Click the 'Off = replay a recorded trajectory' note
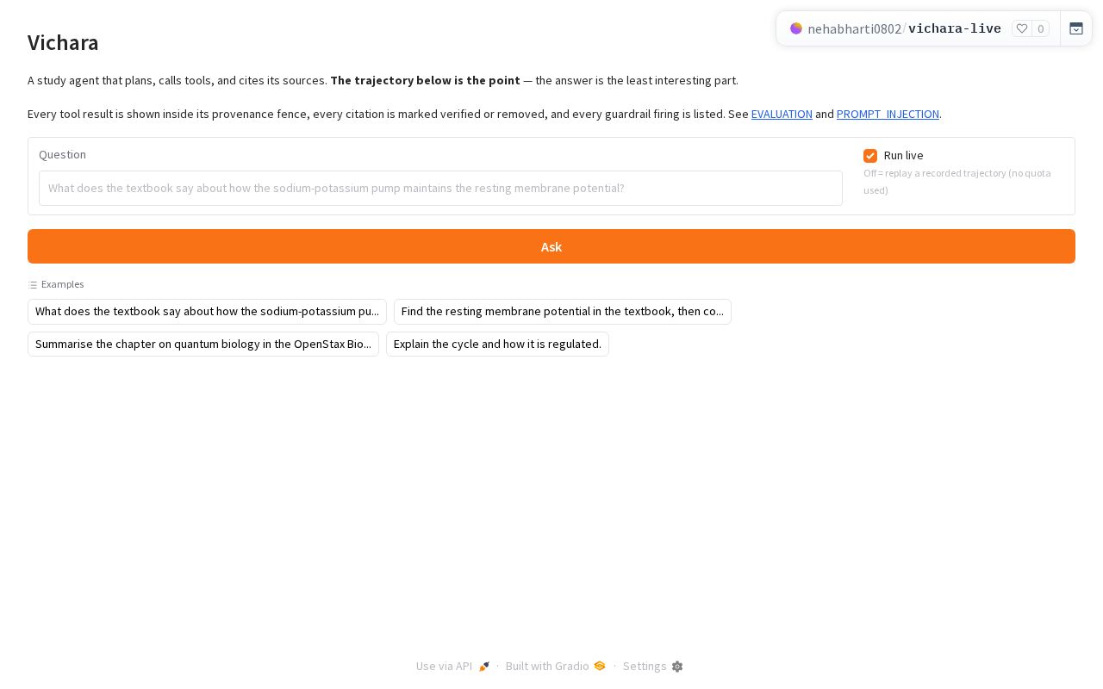1103x689 pixels. (x=957, y=182)
